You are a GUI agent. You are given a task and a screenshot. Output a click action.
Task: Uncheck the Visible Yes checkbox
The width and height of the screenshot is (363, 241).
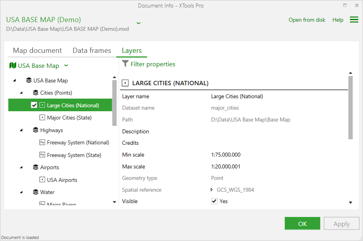pyautogui.click(x=214, y=201)
